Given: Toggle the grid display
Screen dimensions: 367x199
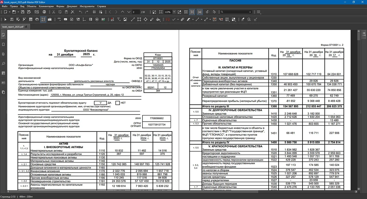Looking at the screenshot, I should click(94, 12).
